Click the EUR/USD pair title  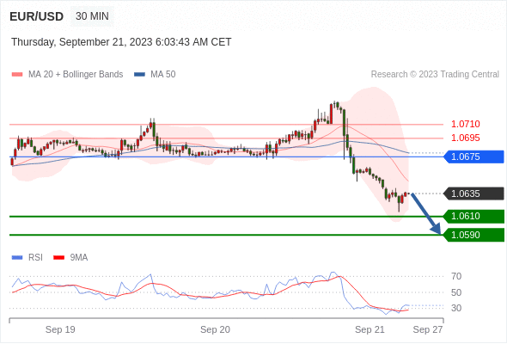(37, 16)
